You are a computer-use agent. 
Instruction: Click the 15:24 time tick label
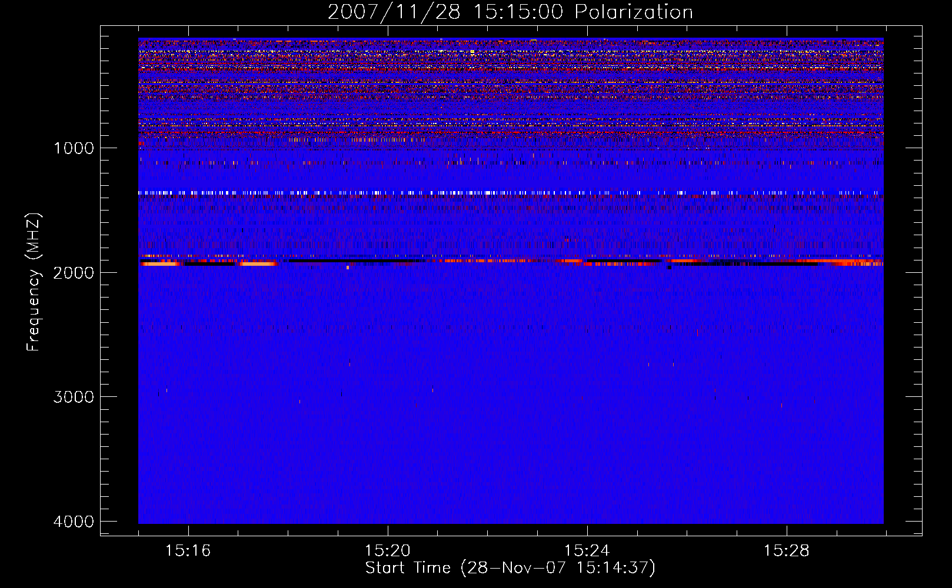point(587,551)
